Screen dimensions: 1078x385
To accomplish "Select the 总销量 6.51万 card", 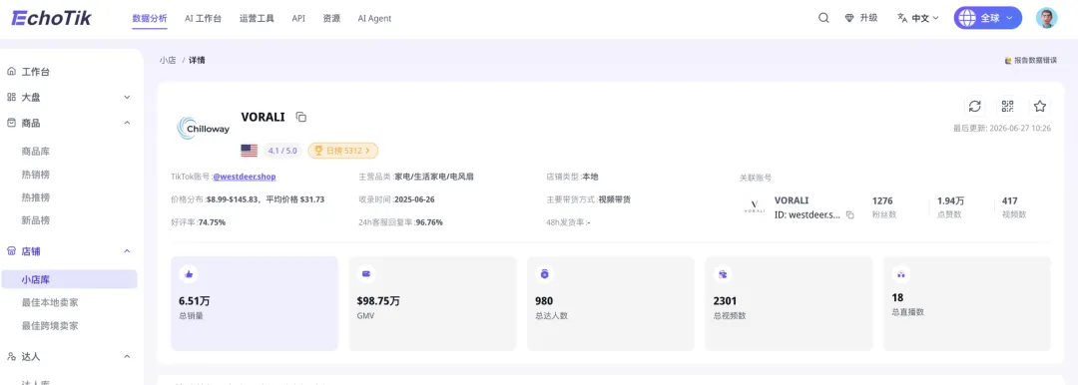I will (x=255, y=303).
